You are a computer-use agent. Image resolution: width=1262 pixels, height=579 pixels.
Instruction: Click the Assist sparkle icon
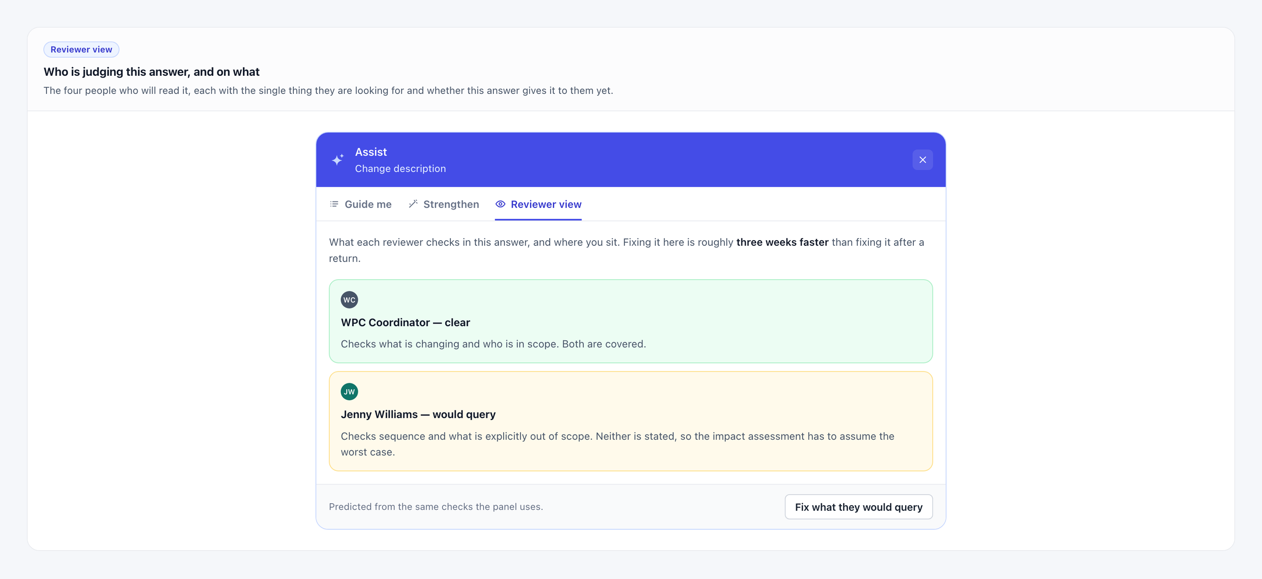(x=338, y=160)
